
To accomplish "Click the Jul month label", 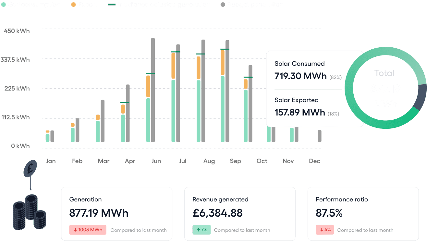I will tap(183, 161).
